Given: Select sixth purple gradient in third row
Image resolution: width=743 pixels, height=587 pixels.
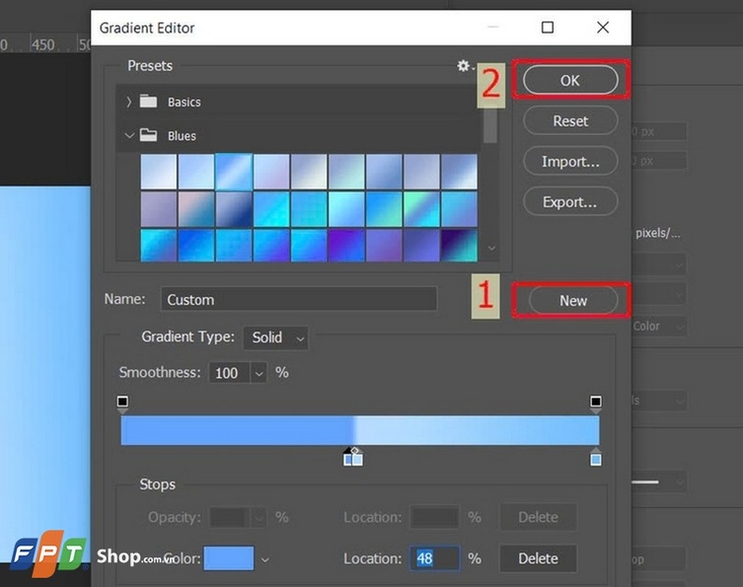Looking at the screenshot, I should [x=346, y=245].
